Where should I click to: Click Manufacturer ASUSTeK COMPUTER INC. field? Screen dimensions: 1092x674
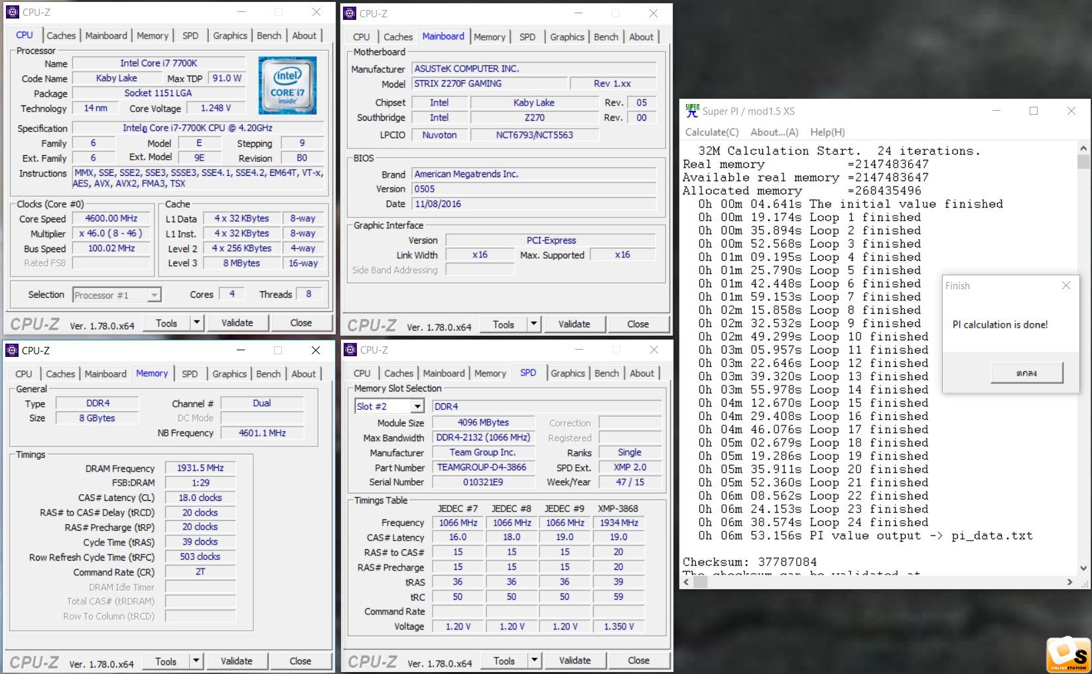(x=534, y=68)
